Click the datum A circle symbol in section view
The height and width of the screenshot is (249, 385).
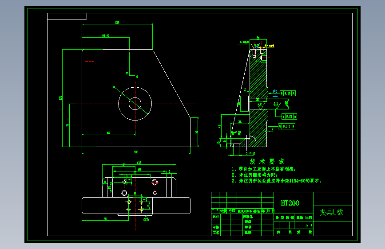(275, 92)
